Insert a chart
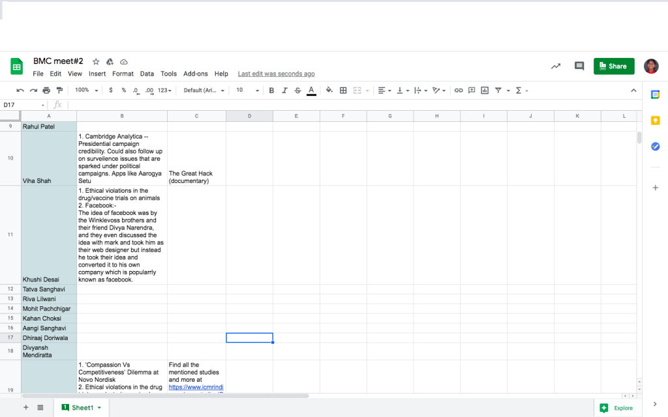The image size is (668, 417). coord(485,90)
